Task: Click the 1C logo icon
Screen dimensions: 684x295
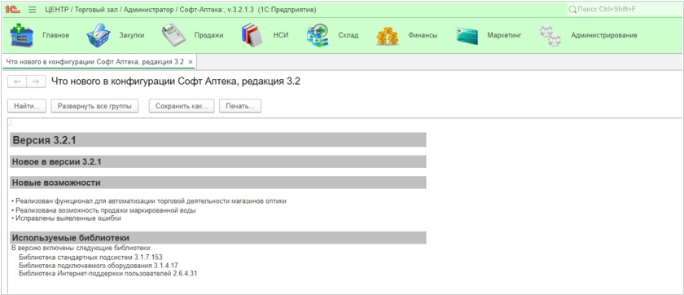Action: pyautogui.click(x=13, y=9)
